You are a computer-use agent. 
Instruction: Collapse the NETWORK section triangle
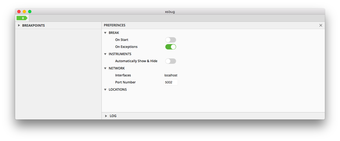coord(105,68)
